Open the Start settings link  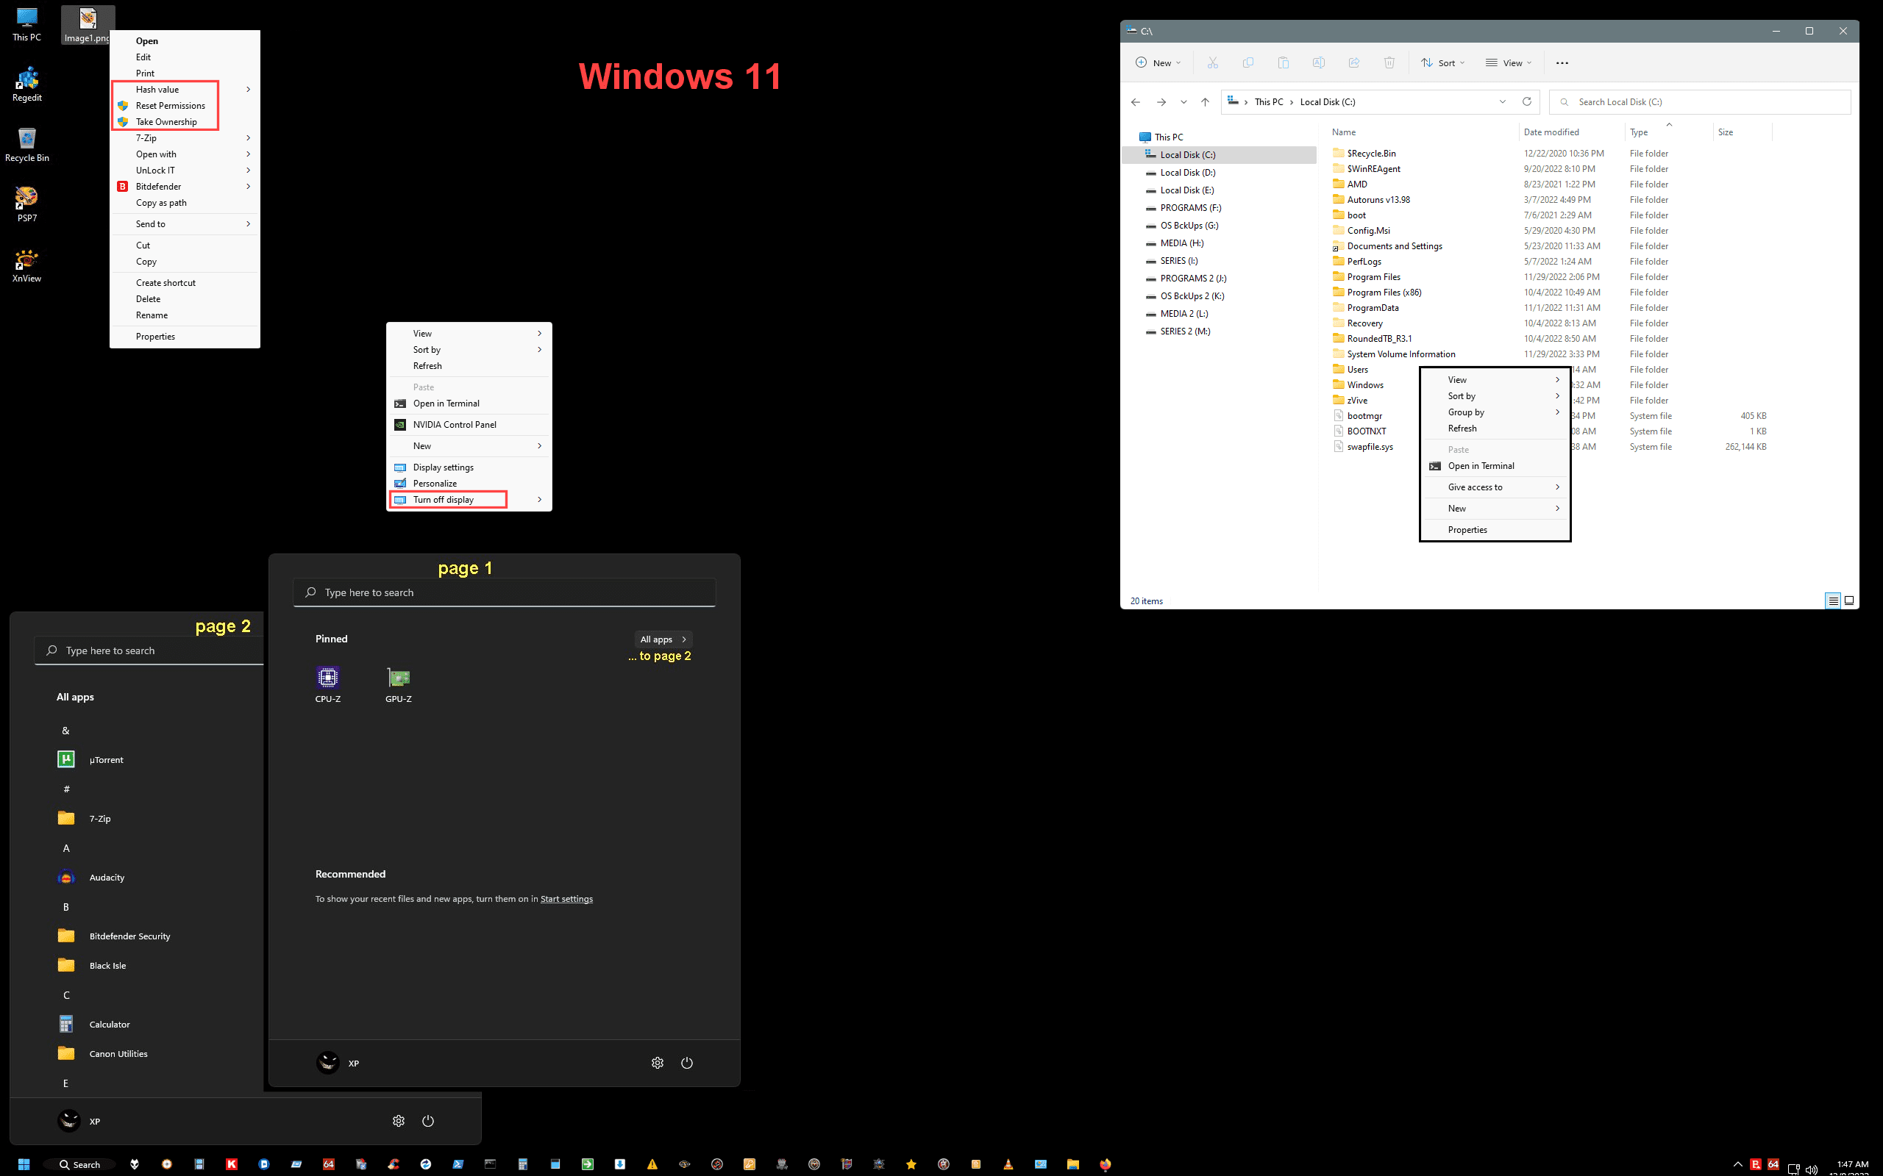[566, 899]
